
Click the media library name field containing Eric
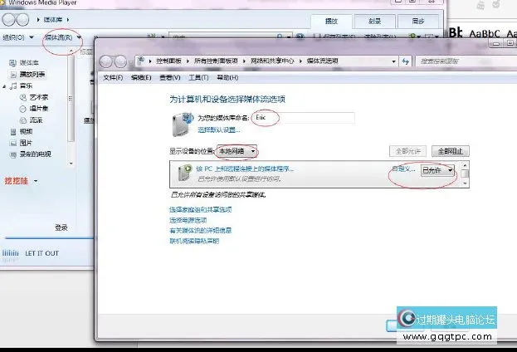[304, 118]
